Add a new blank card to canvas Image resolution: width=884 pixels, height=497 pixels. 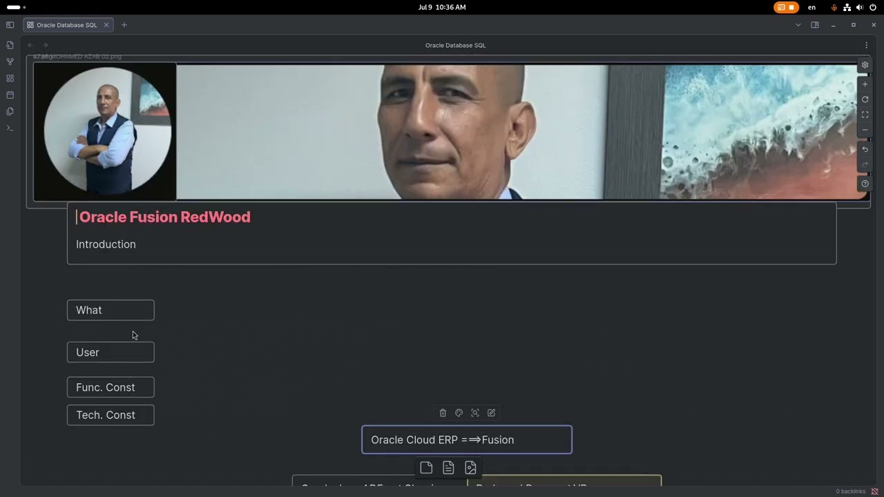tap(426, 468)
